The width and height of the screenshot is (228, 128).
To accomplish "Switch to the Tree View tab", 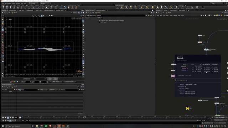I will tap(165, 10).
